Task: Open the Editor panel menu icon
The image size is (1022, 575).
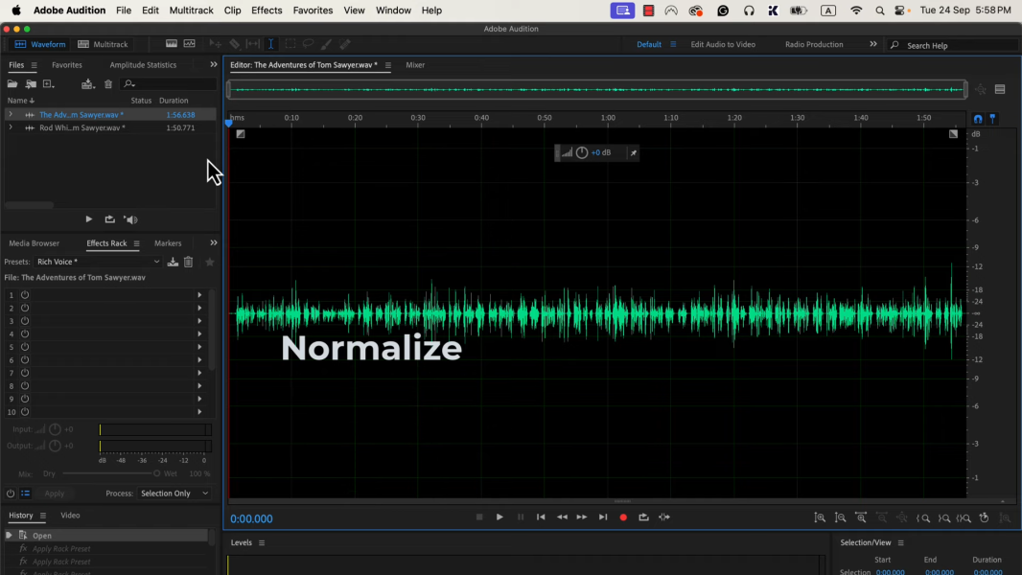Action: coord(388,65)
